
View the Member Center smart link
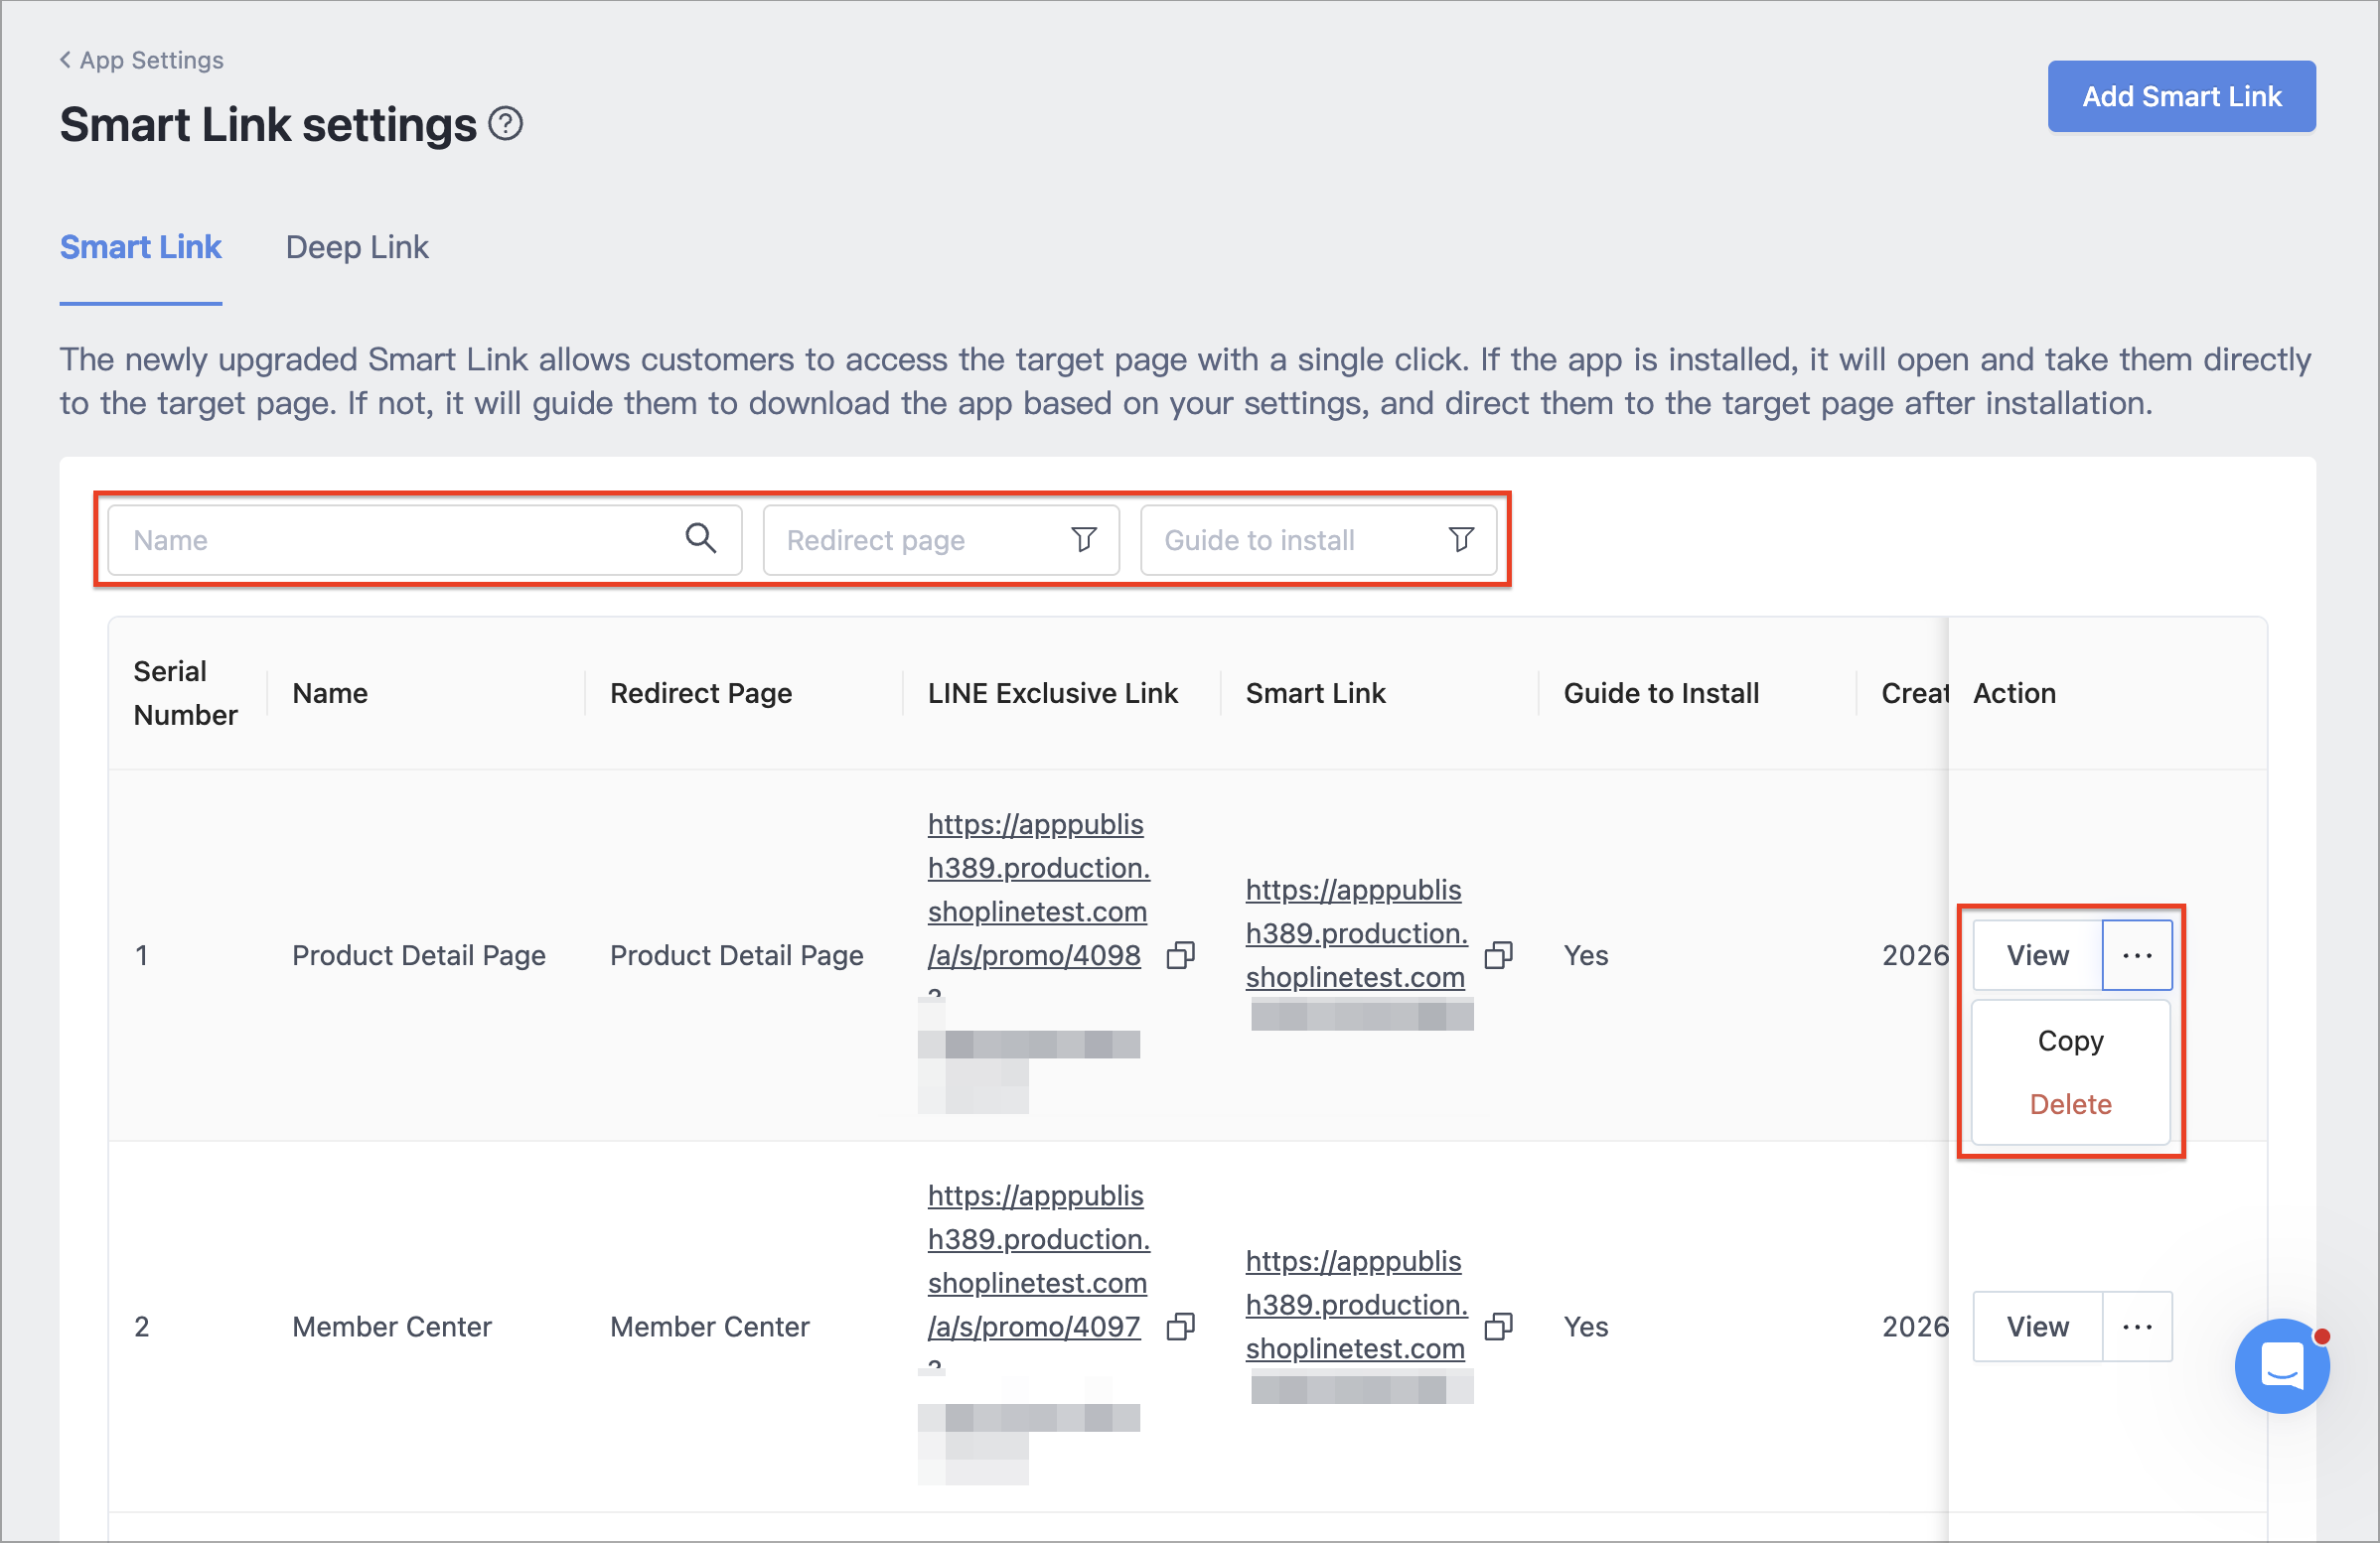point(2037,1327)
